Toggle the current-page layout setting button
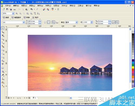The width and height of the screenshot is (135, 106). pos(57,22)
